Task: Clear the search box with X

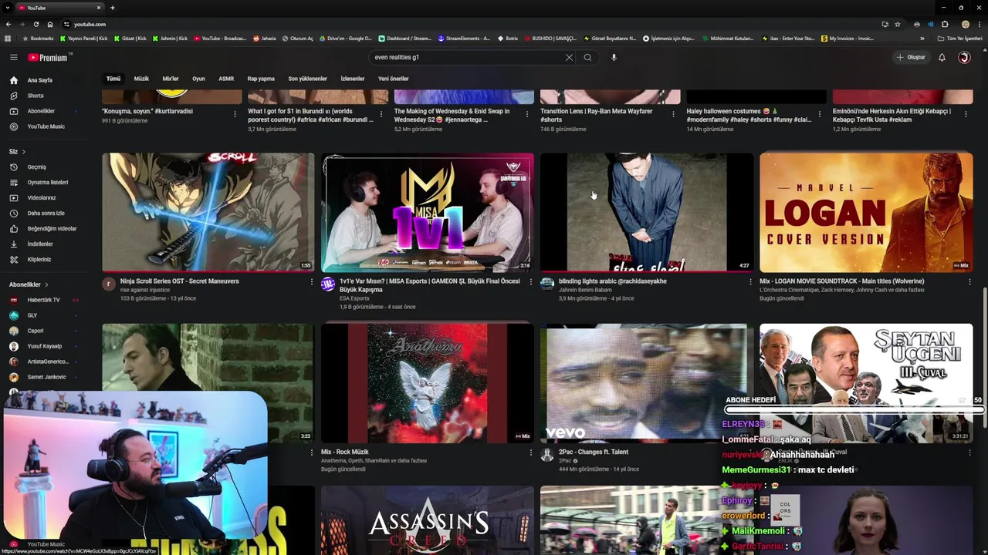Action: coord(569,57)
